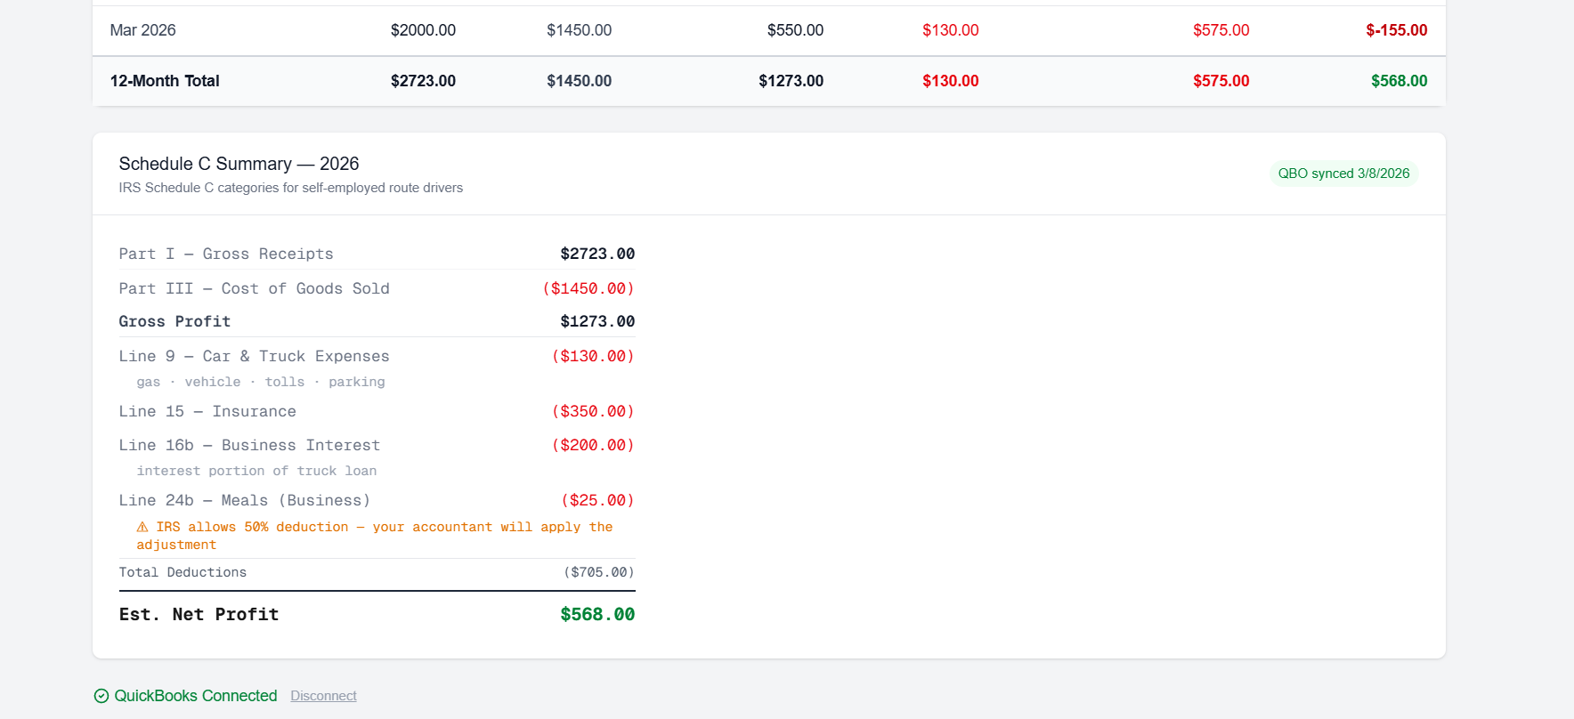This screenshot has width=1574, height=719.
Task: Click the Total Deductions label
Action: point(183,572)
